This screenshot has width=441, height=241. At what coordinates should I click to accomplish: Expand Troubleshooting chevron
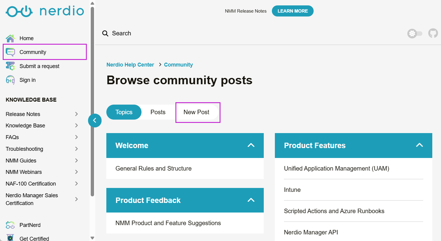pyautogui.click(x=76, y=149)
